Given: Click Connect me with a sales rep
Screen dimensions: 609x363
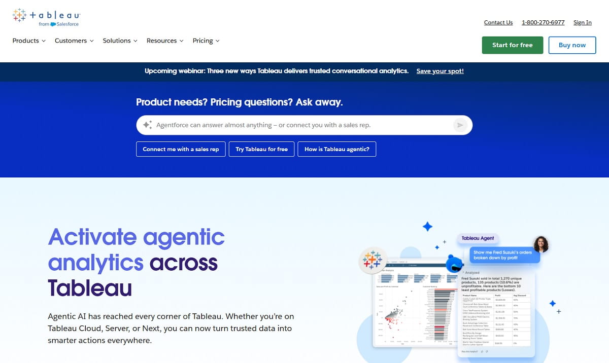Looking at the screenshot, I should pos(181,149).
